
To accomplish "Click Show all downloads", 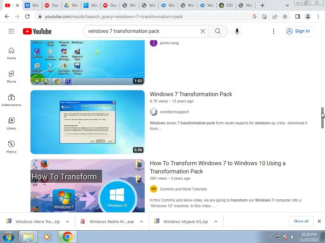I will 301,221.
